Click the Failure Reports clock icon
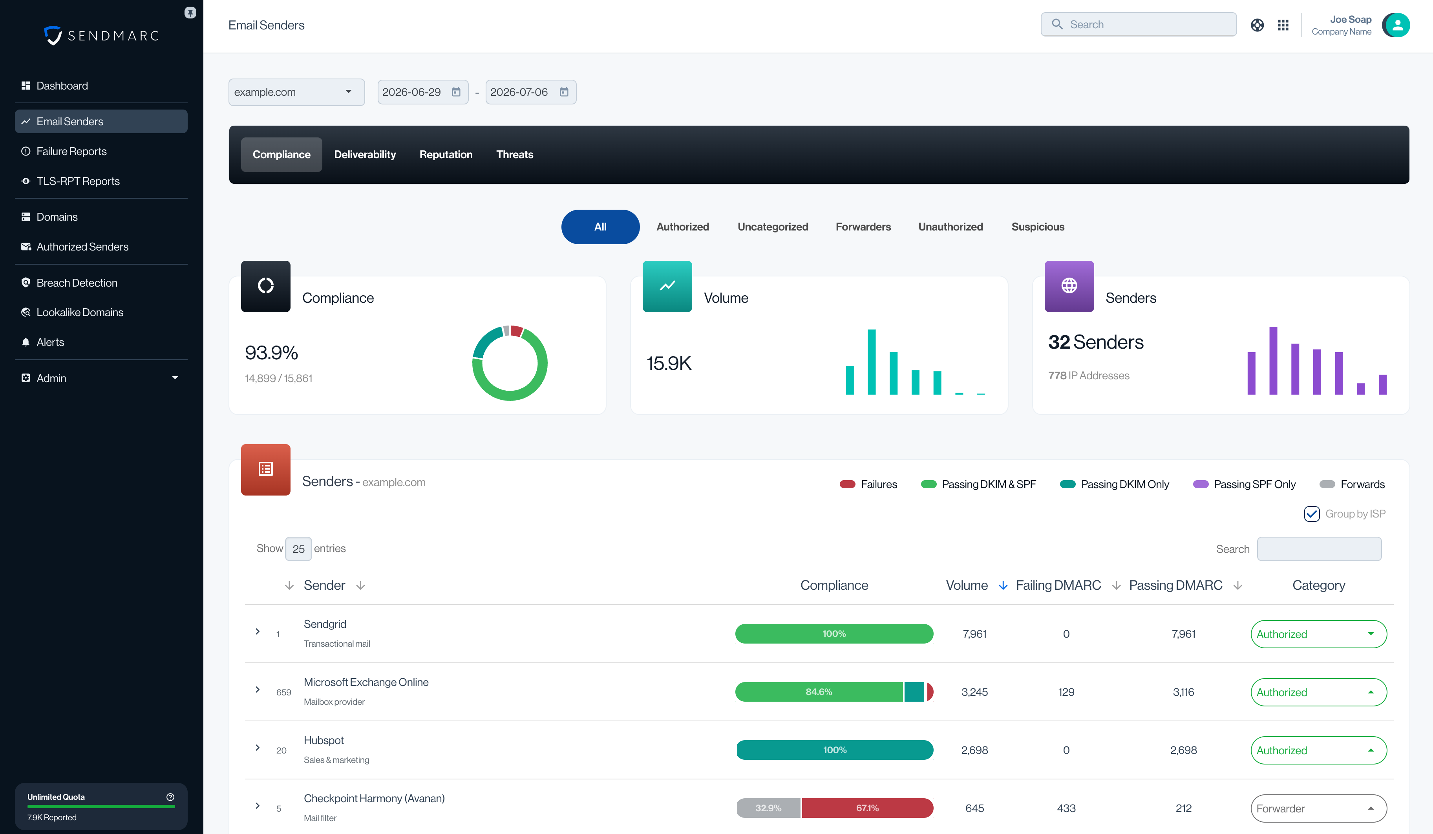The height and width of the screenshot is (834, 1433). [26, 151]
